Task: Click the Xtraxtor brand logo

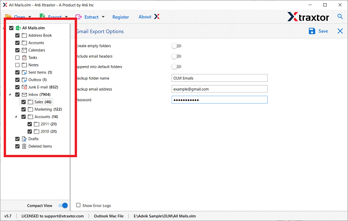Action: (x=308, y=17)
